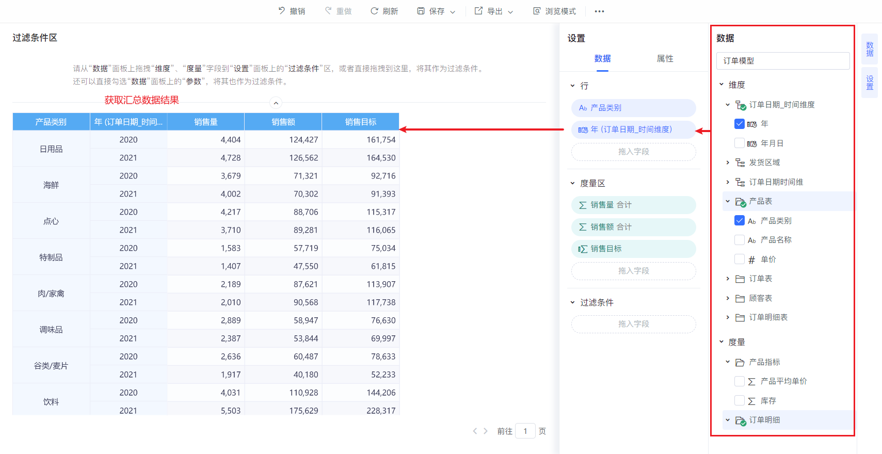Collapse the 过滤条件 settings section
The width and height of the screenshot is (882, 454).
572,302
